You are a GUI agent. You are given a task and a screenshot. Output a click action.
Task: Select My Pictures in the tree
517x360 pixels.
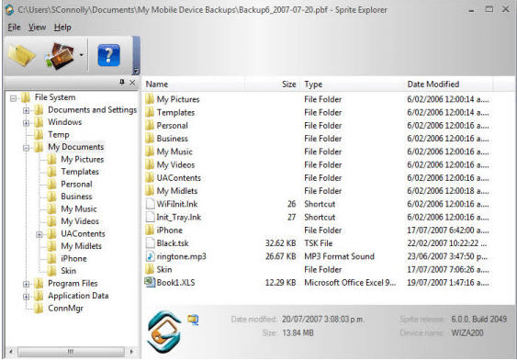click(83, 159)
